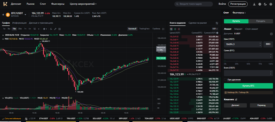The height and width of the screenshot is (122, 275).
Task: Go to the Спот menu item
Action: coord(43,4)
